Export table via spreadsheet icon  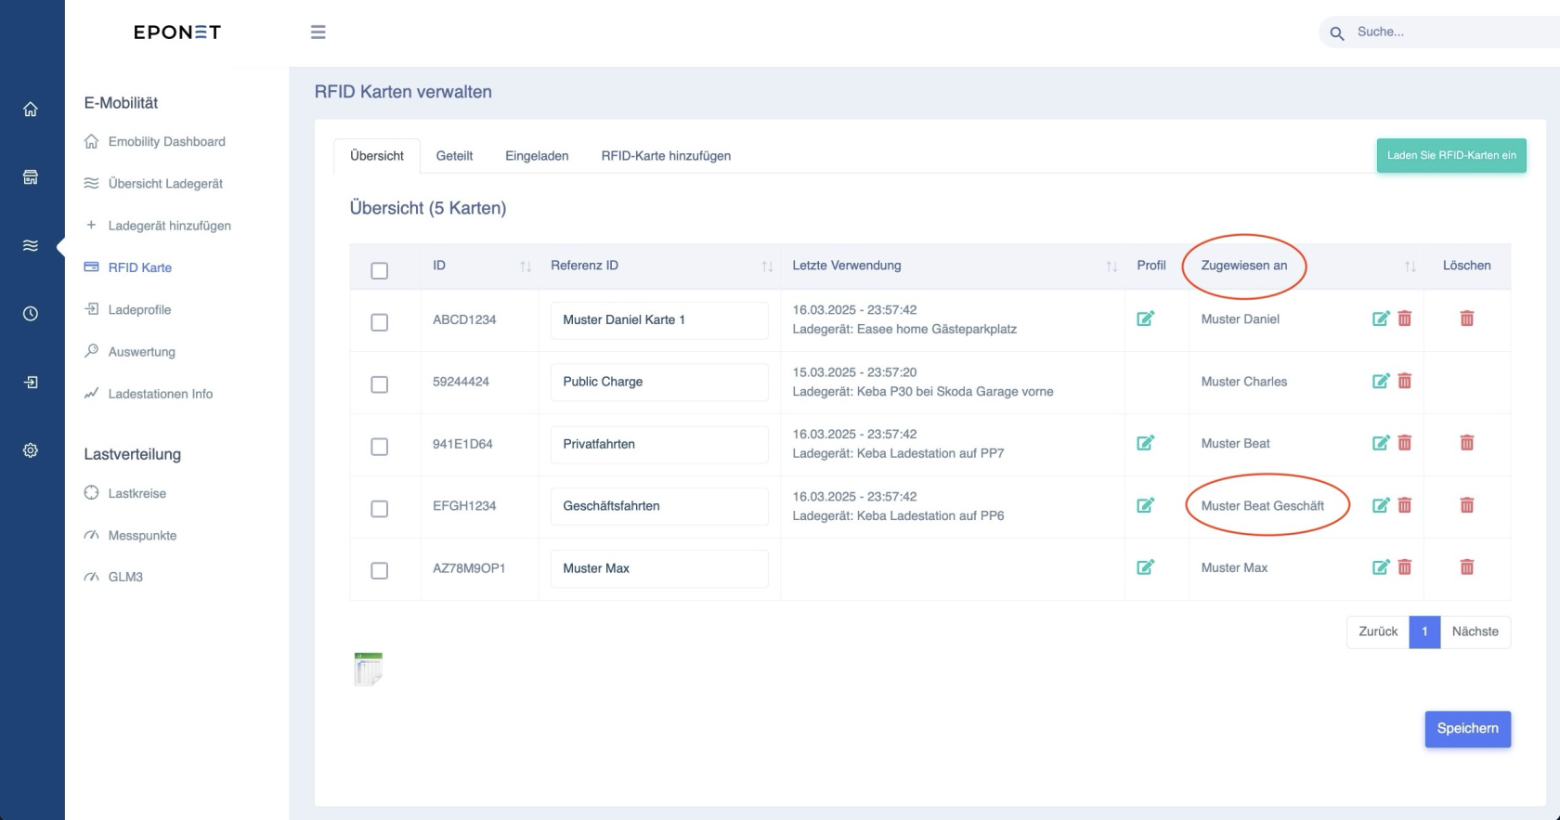[x=369, y=669]
